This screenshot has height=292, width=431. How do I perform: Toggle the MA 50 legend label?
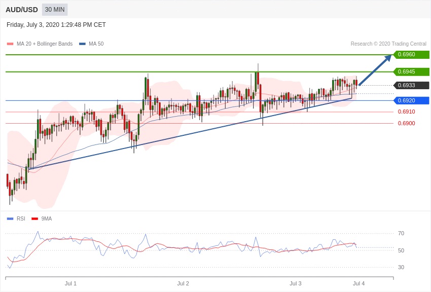(x=96, y=44)
